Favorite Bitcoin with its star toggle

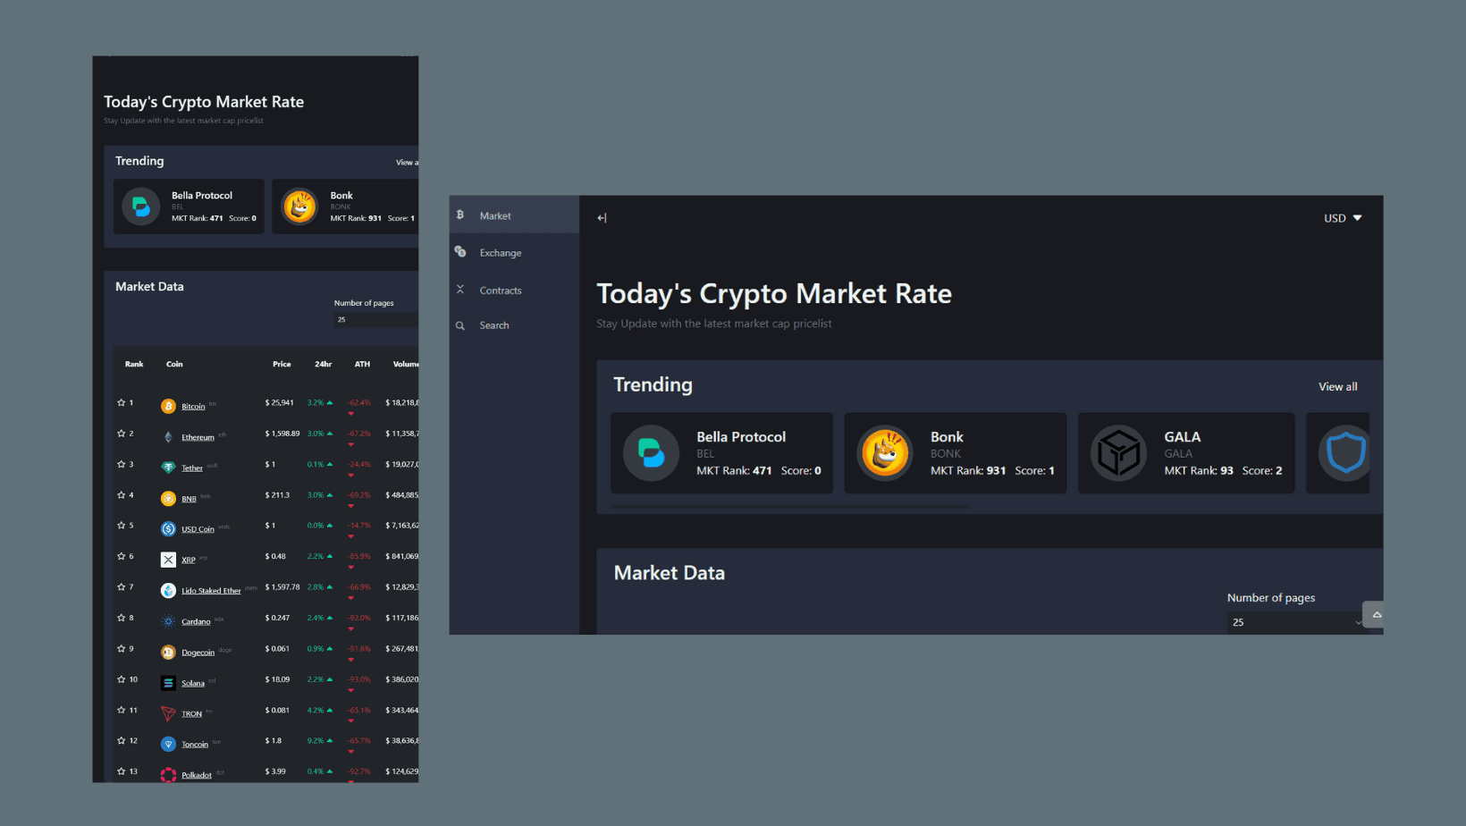pos(122,403)
